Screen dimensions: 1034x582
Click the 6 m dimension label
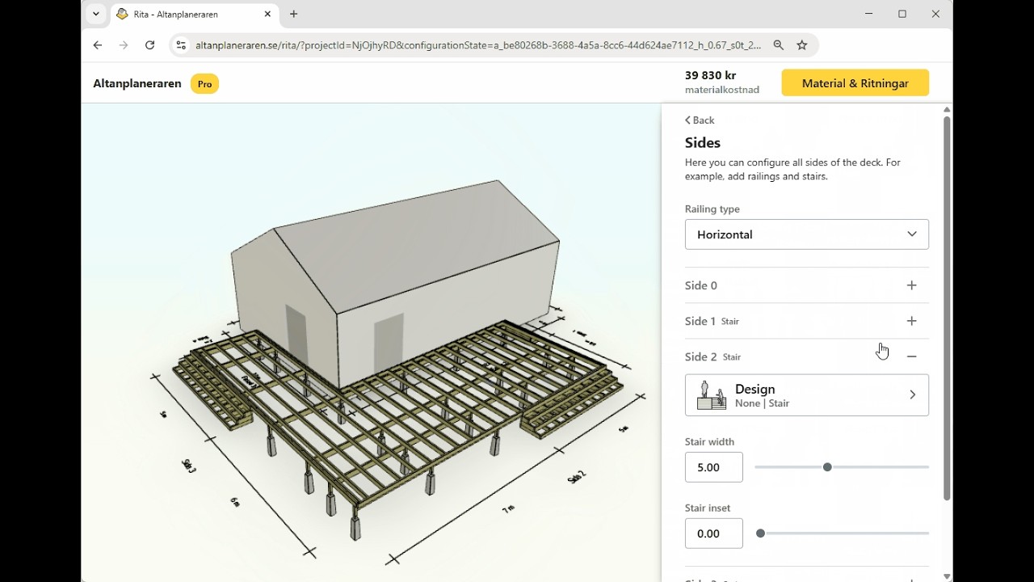(x=235, y=502)
